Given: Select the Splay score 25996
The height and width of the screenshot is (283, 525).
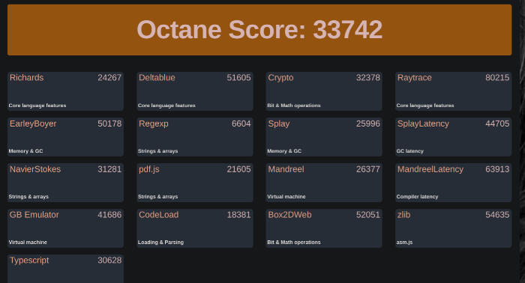Looking at the screenshot, I should 368,124.
